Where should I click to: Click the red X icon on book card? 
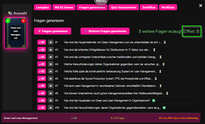pos(23,21)
